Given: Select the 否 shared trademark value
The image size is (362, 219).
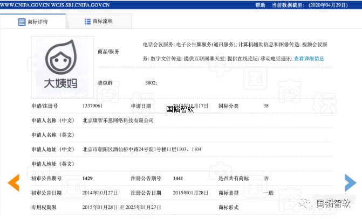Looking at the screenshot, I should coord(266,178).
